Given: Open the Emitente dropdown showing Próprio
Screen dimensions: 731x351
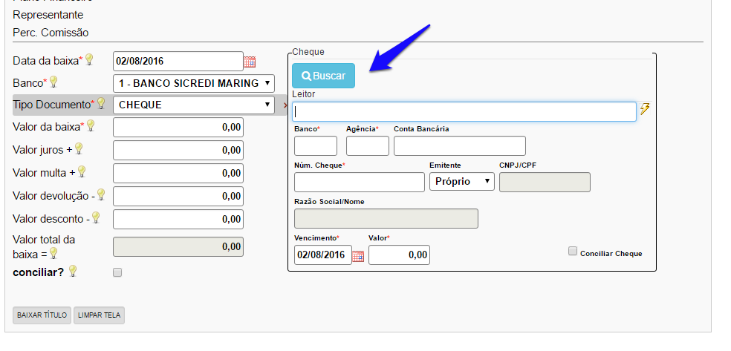Looking at the screenshot, I should click(461, 181).
